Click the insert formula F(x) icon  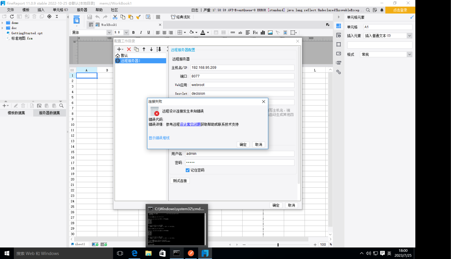(255, 32)
